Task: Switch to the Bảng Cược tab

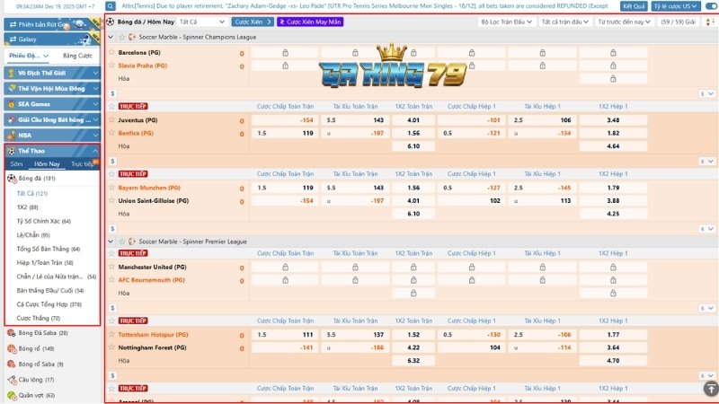Action: point(76,56)
